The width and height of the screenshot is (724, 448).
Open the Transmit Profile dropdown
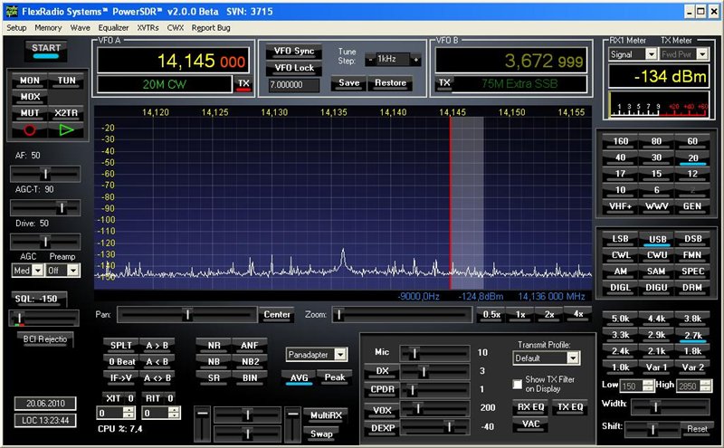[x=572, y=358]
